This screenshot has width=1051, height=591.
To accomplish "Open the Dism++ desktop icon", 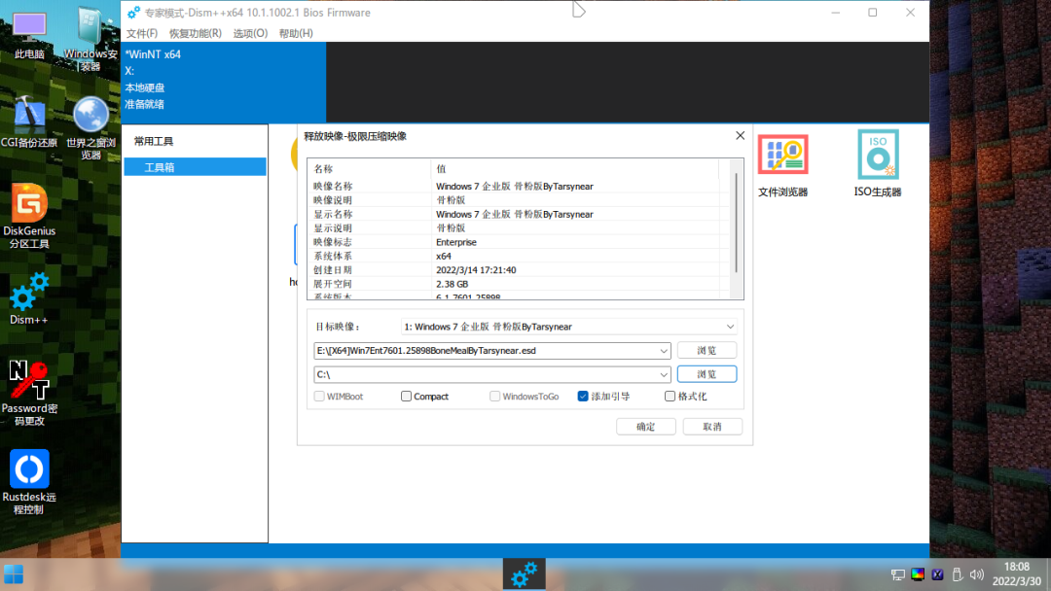I will coord(29,298).
